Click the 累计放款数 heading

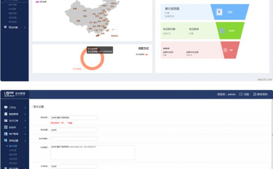(172, 9)
